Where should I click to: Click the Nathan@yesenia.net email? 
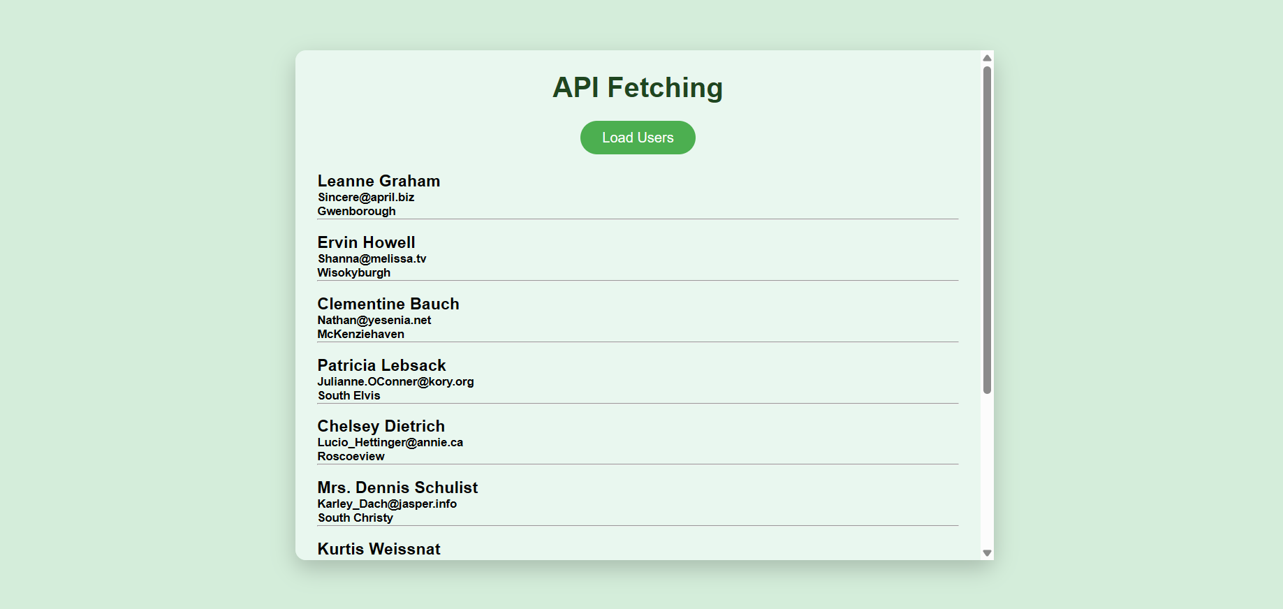click(x=374, y=321)
